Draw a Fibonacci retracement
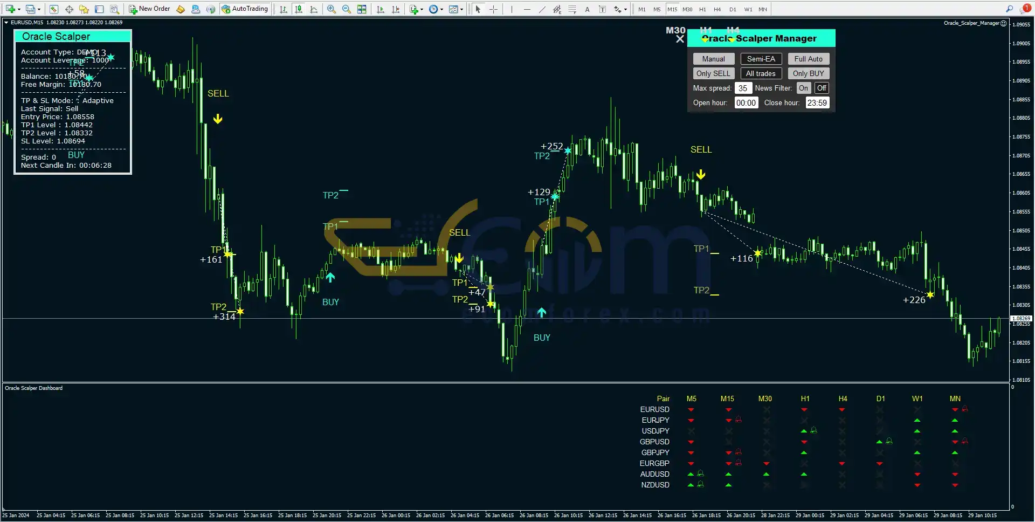 572,9
